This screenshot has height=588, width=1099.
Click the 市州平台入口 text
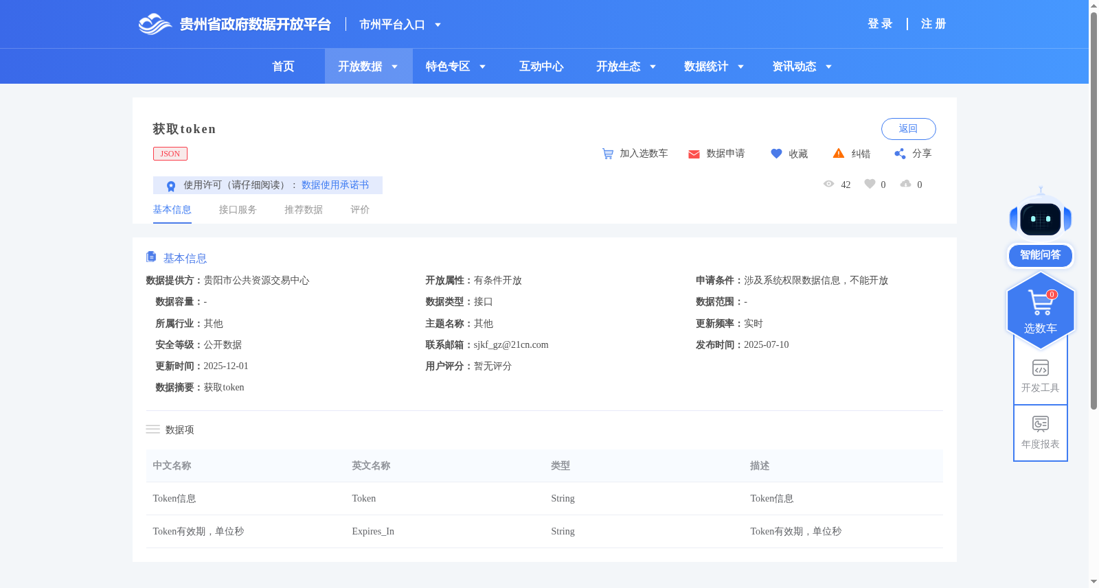[x=392, y=25]
